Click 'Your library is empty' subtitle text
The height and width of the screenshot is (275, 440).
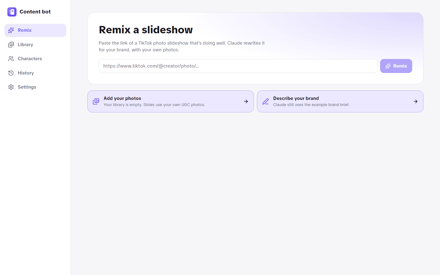(154, 105)
